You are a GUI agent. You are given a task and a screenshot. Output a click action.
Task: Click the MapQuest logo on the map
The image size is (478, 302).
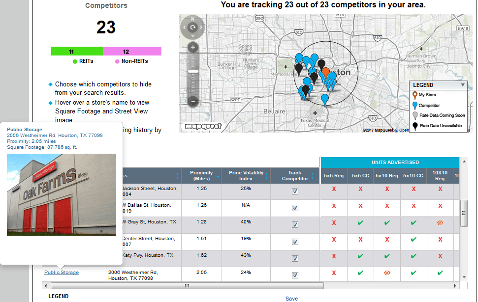coord(203,126)
